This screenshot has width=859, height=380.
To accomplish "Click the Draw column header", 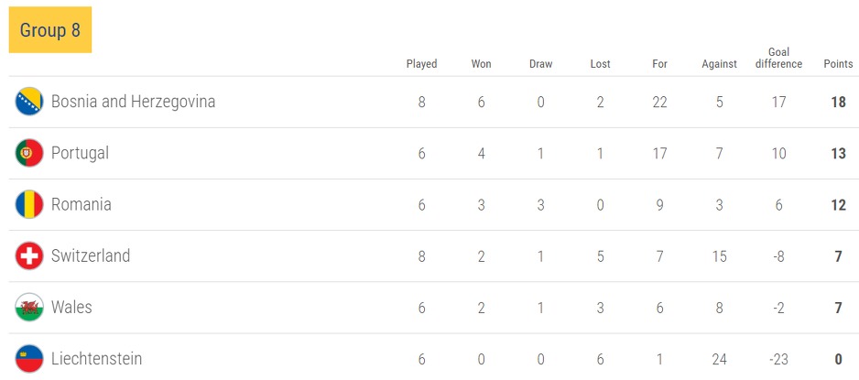I will click(x=540, y=64).
